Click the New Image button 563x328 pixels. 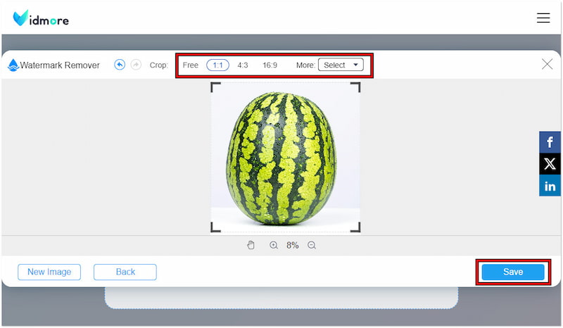pos(49,272)
